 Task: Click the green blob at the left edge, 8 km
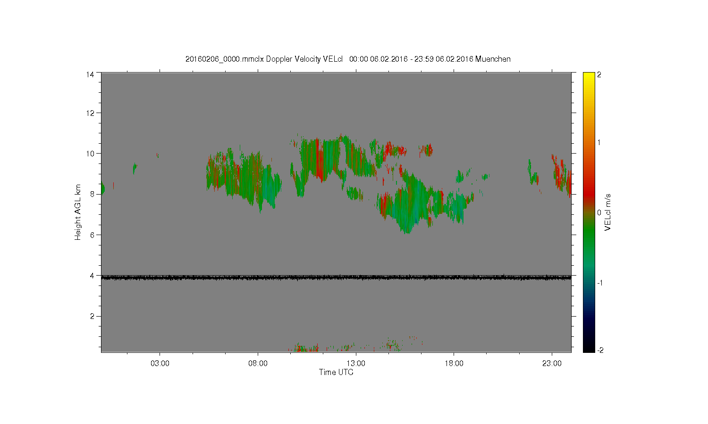102,189
